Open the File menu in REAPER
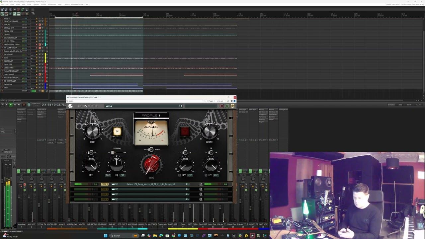This screenshot has width=425, height=239. click(2, 5)
